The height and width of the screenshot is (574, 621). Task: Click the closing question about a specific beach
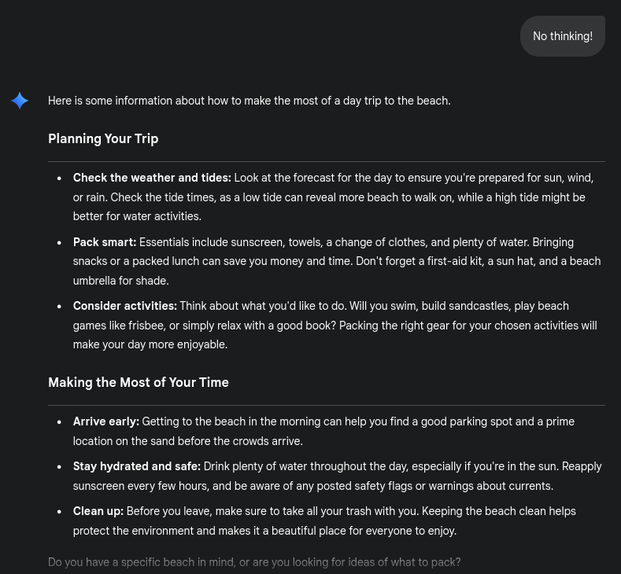click(254, 562)
